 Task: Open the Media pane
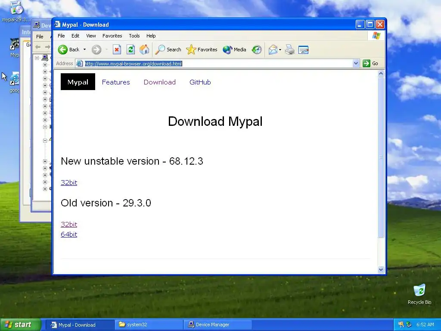coord(234,50)
